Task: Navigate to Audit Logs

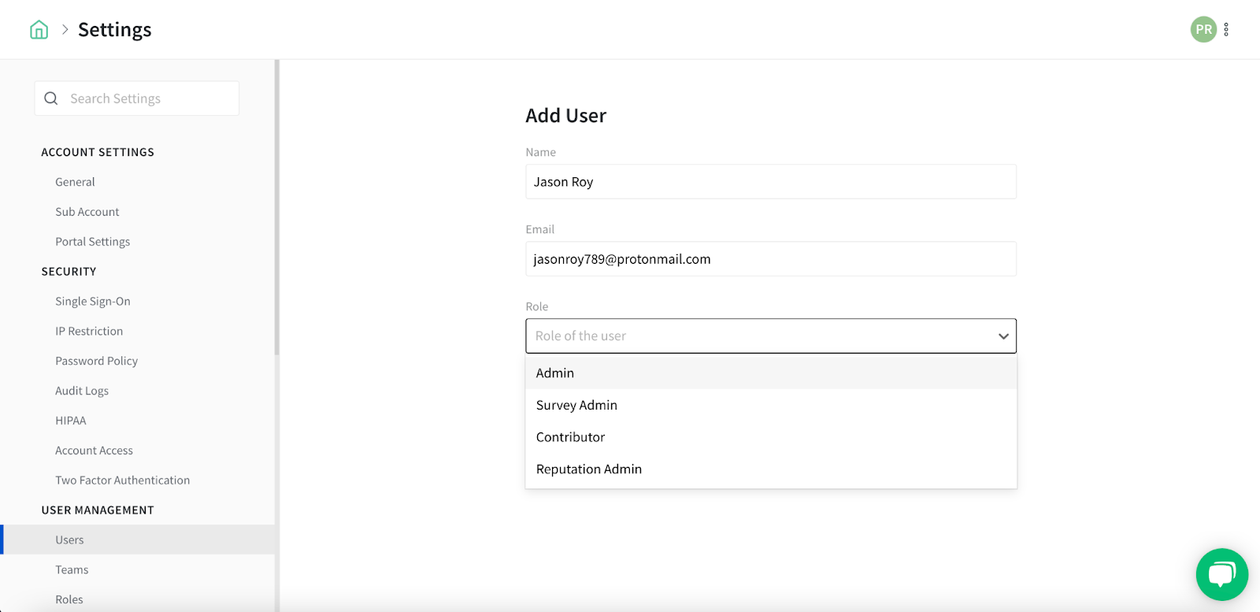Action: pos(82,391)
